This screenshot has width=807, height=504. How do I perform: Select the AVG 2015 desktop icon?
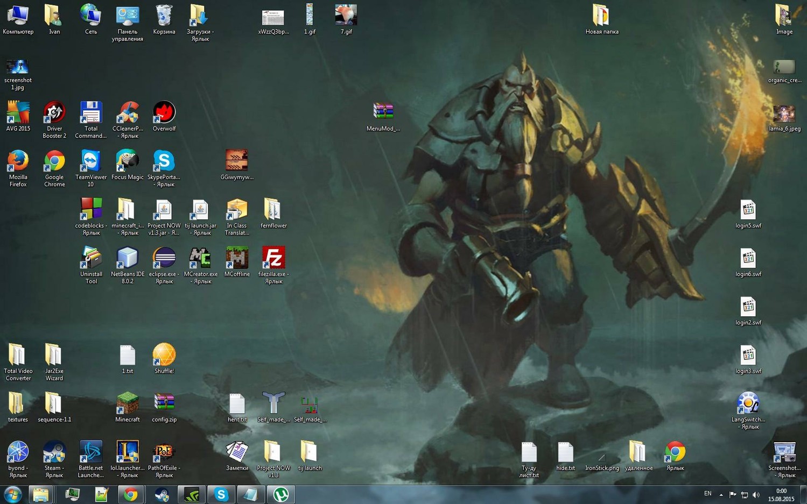tap(18, 113)
